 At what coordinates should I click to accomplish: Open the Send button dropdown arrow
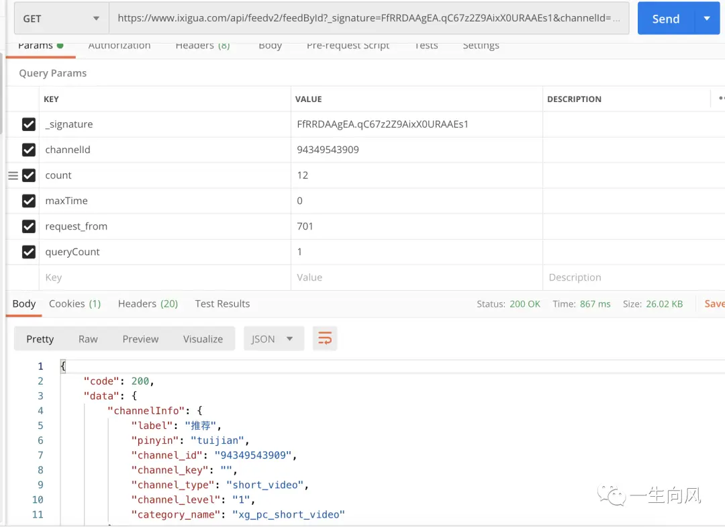(x=707, y=19)
